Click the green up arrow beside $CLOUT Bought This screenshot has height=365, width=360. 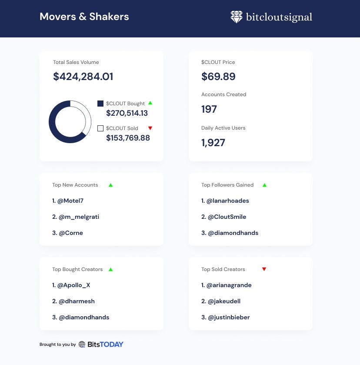[150, 103]
